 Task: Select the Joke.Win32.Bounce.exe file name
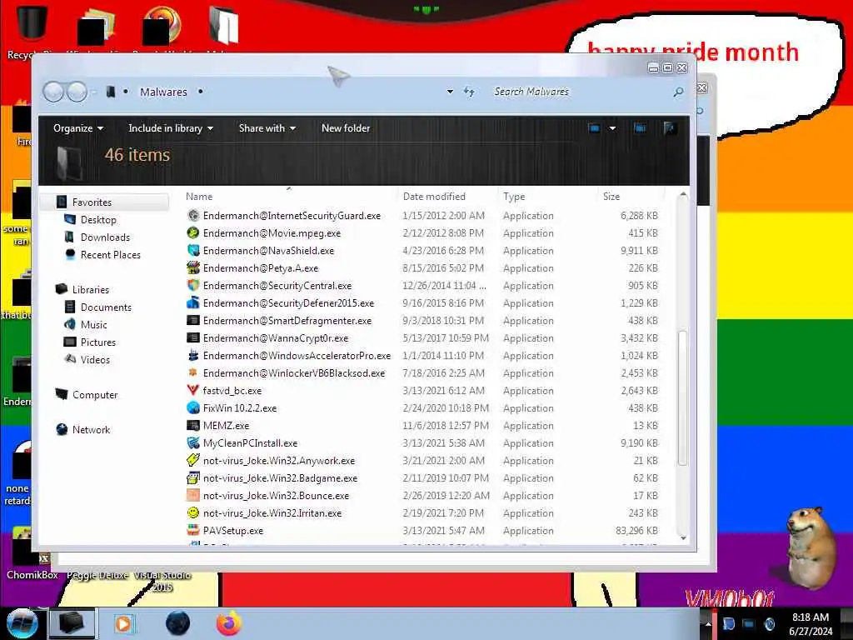(x=276, y=496)
